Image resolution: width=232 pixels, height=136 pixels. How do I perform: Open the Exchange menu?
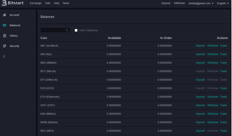click(36, 3)
